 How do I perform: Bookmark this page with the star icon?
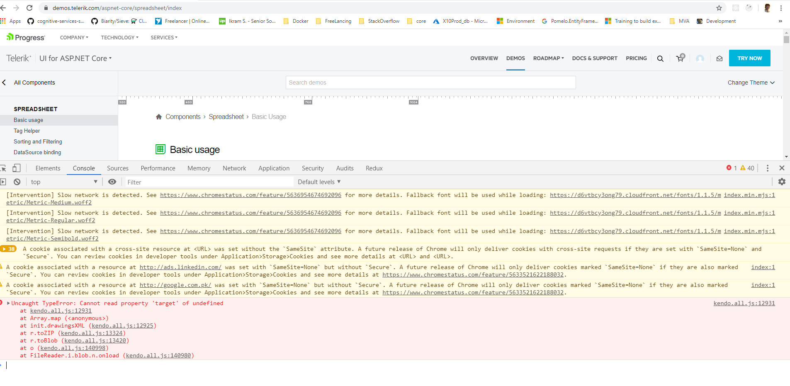[719, 8]
